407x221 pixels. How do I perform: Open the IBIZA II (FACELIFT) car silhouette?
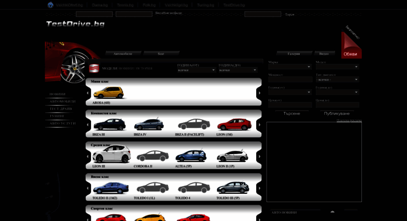click(x=194, y=124)
